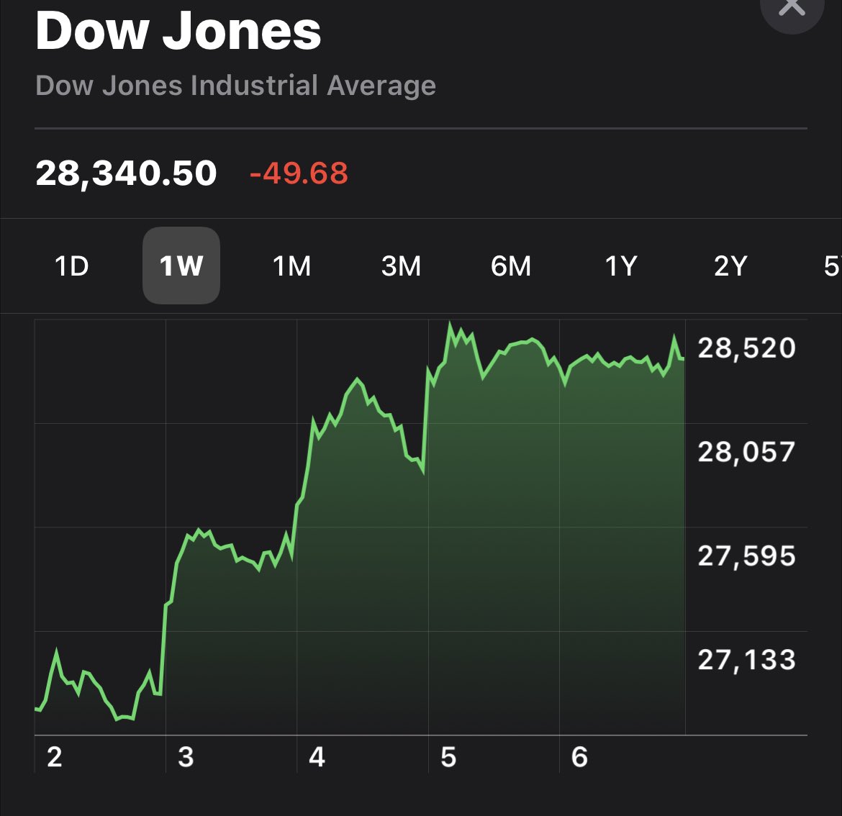The image size is (842, 816).
Task: Click the 27,133 axis label
Action: pos(746,660)
